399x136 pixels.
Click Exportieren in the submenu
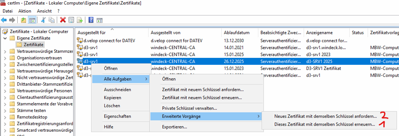174,127
